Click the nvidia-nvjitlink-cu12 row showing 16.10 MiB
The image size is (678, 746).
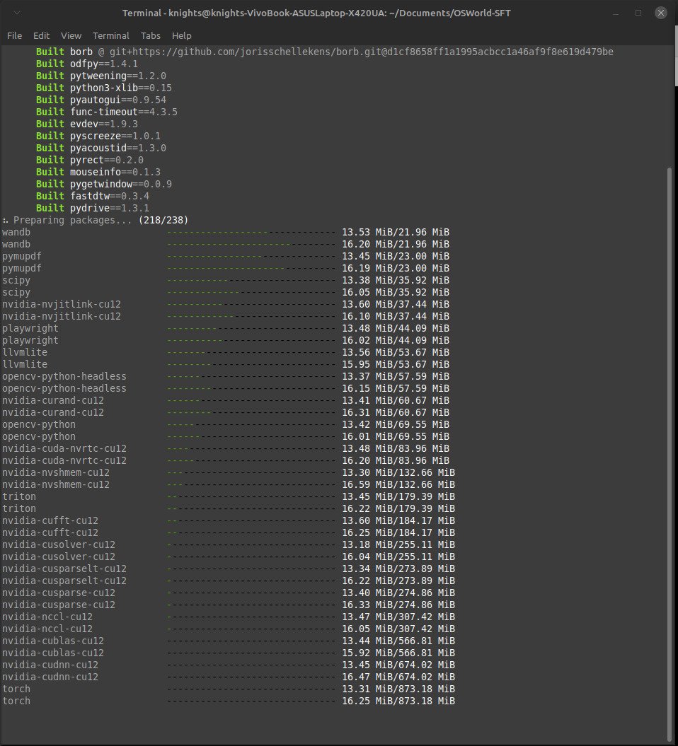pyautogui.click(x=226, y=316)
